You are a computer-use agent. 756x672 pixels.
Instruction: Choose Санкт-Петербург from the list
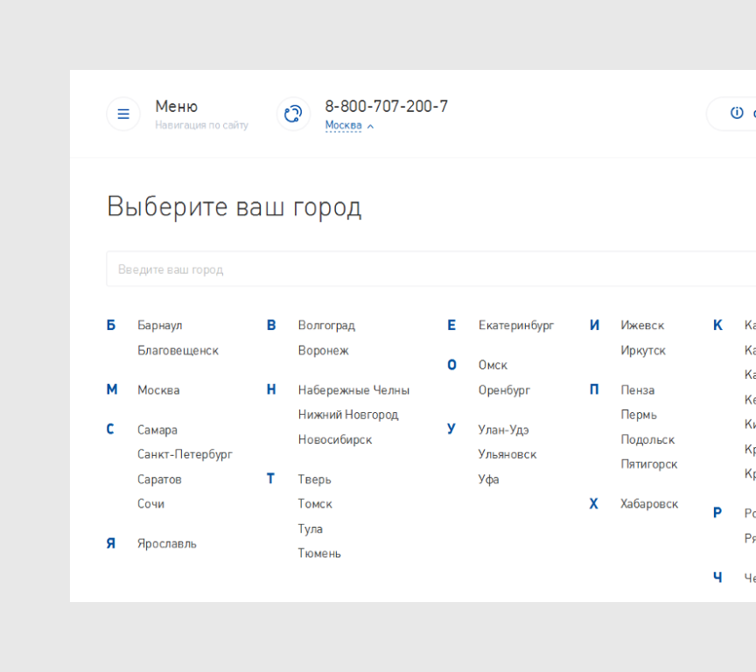click(185, 454)
